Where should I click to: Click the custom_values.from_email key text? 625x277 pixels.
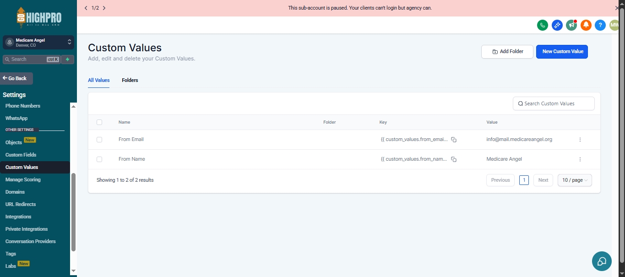click(x=414, y=140)
